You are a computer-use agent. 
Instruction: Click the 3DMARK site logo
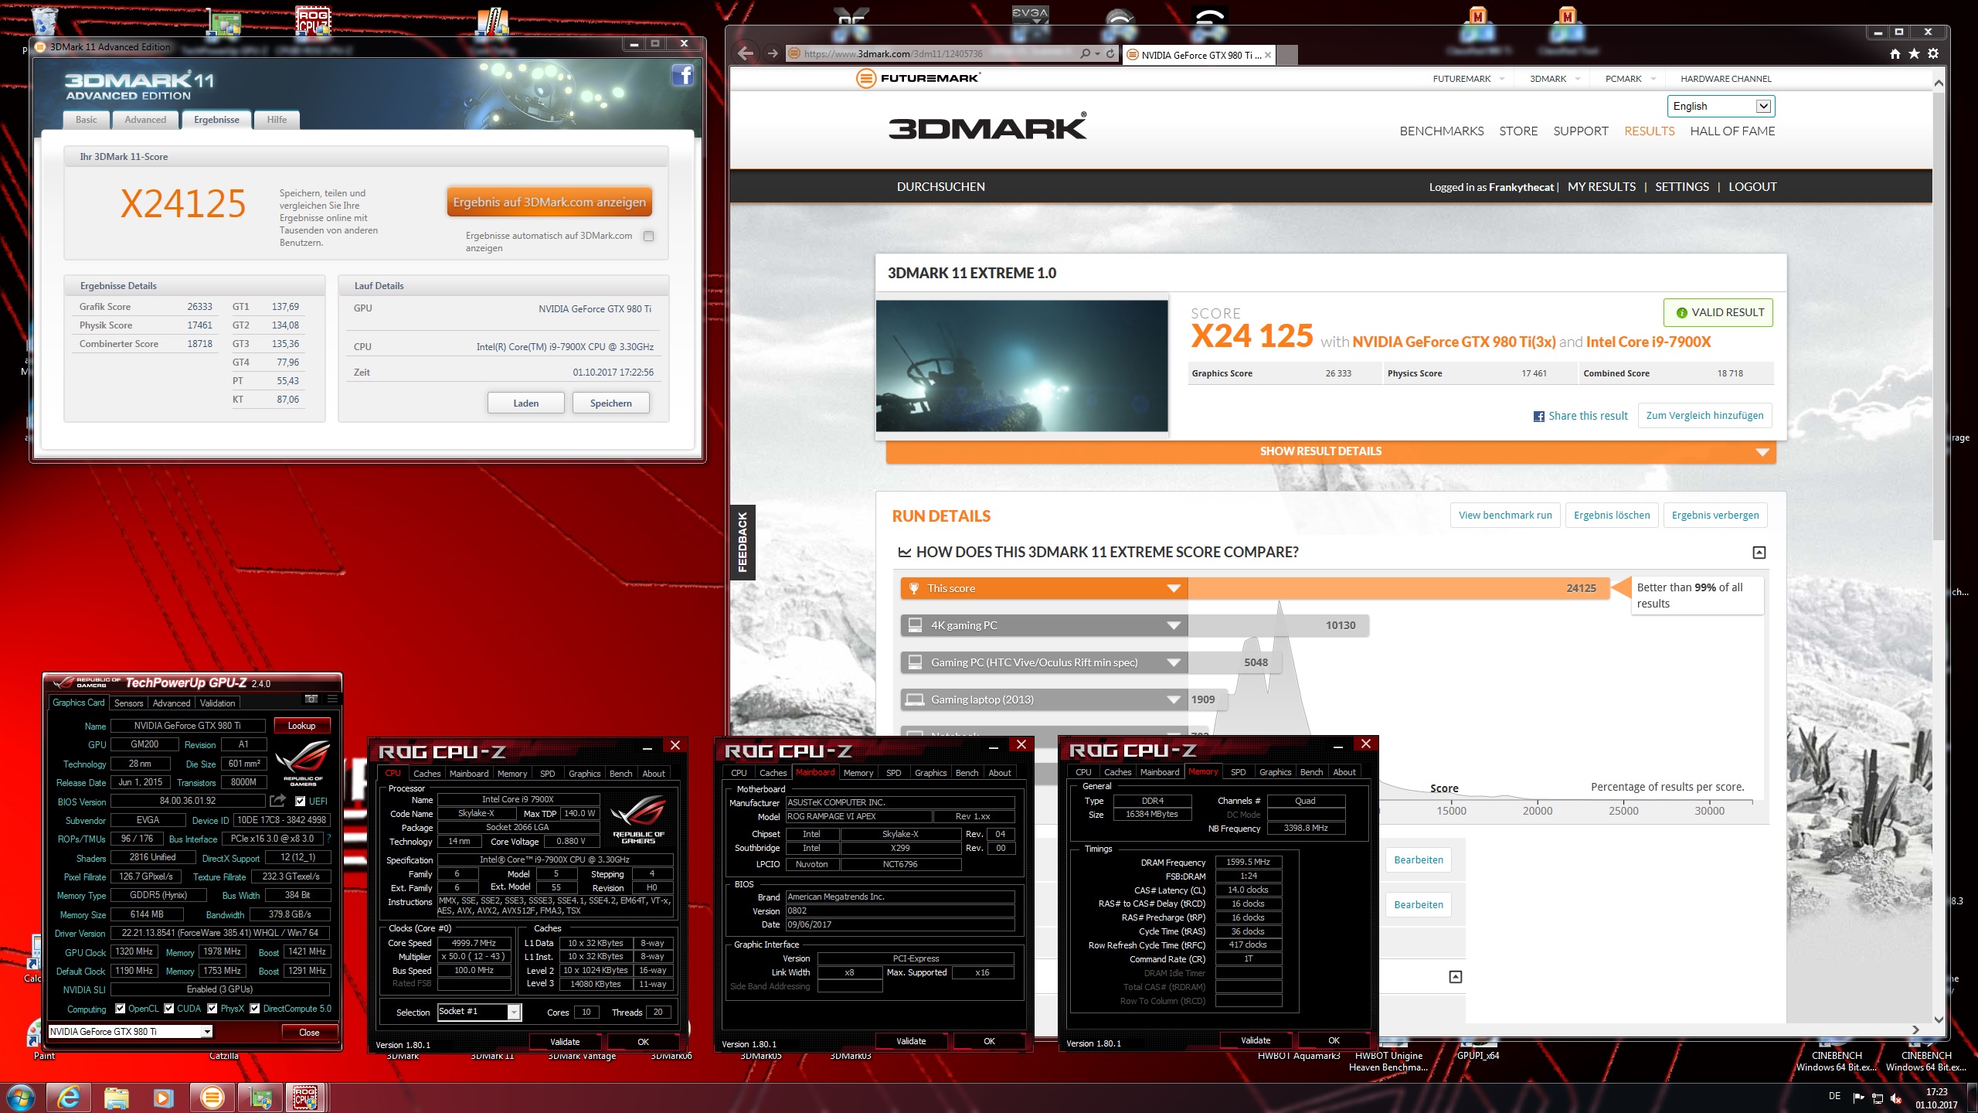(x=987, y=127)
